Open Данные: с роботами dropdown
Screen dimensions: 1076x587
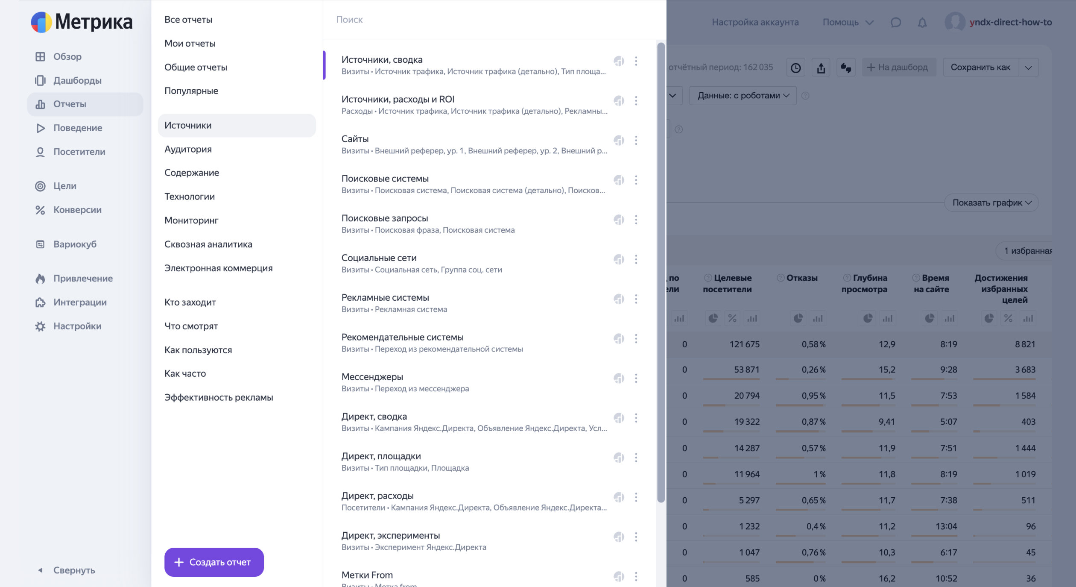(x=743, y=96)
